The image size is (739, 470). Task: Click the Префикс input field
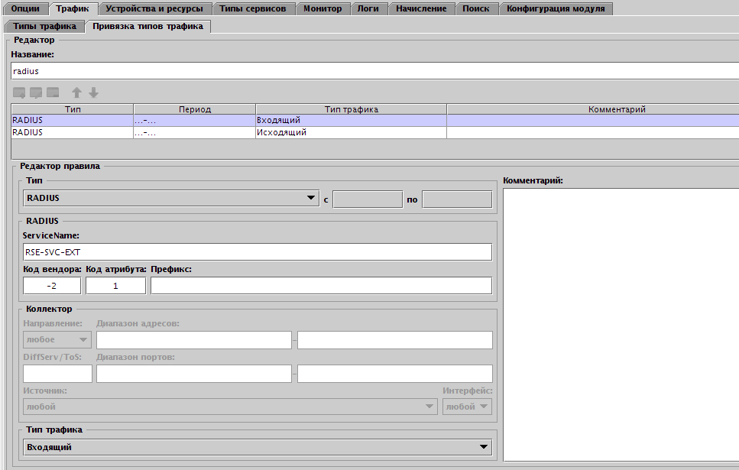click(x=321, y=286)
